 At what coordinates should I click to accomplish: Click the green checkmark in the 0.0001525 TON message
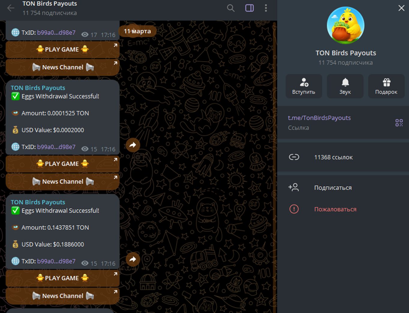15,97
